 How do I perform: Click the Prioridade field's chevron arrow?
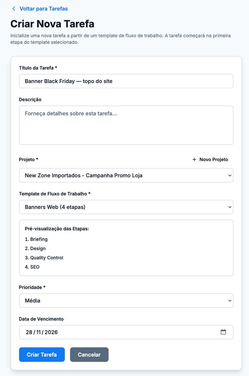[x=230, y=301]
